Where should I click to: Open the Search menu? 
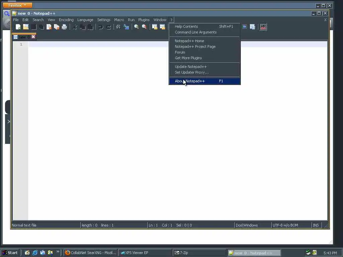click(x=38, y=20)
